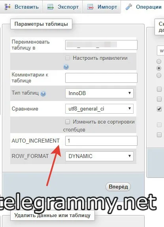Expand the ROW_FORMAT DYNAMIC dropdown
Image resolution: width=164 pixels, height=227 pixels.
click(99, 156)
